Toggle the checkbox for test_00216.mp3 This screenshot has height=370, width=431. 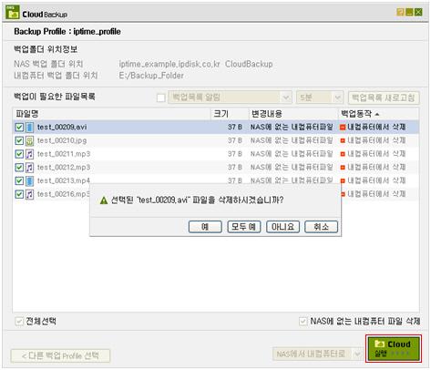[x=19, y=194]
